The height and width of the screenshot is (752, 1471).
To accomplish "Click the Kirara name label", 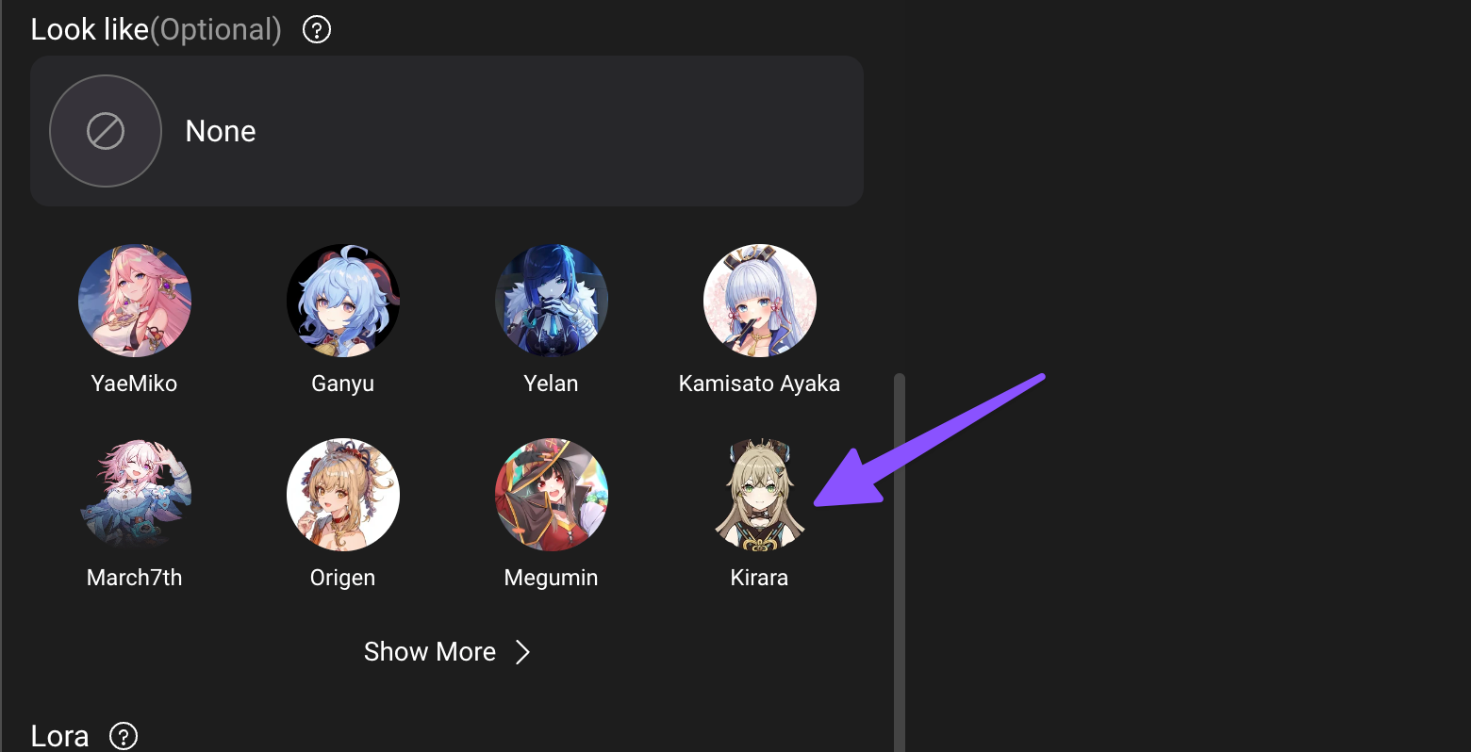I will coord(759,578).
